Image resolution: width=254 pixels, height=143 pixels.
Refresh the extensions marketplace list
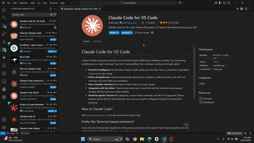50,9
